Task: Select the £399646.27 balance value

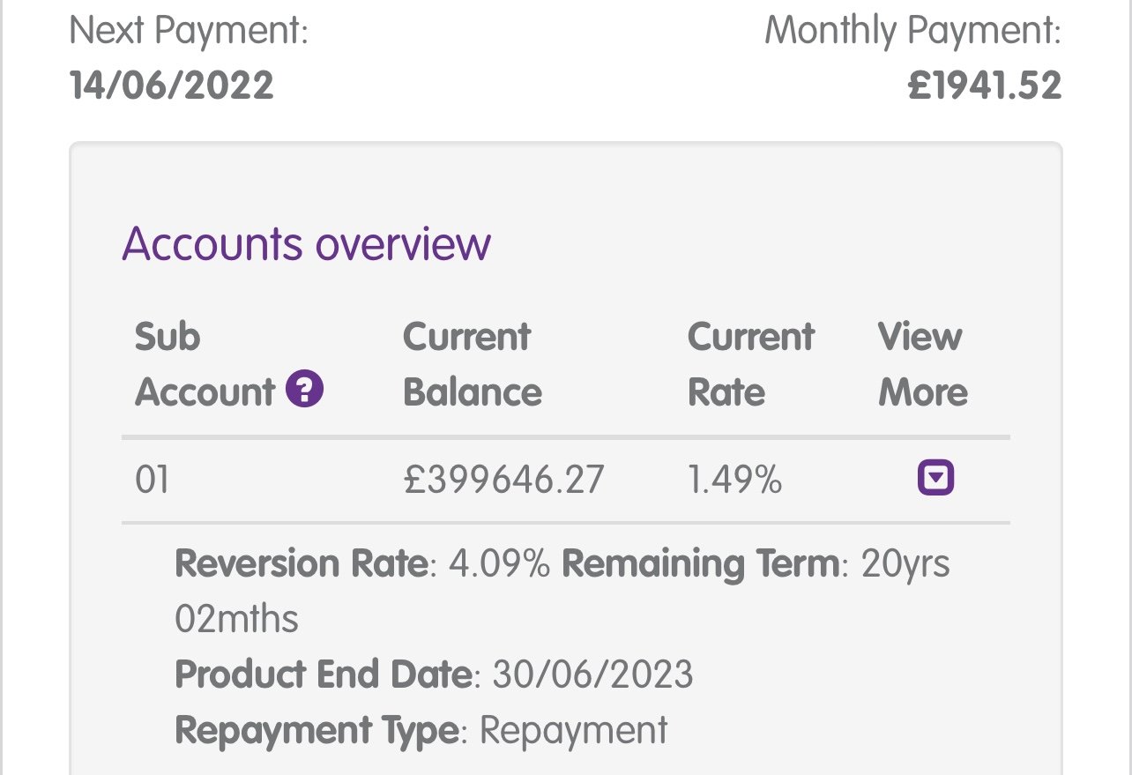Action: [504, 481]
